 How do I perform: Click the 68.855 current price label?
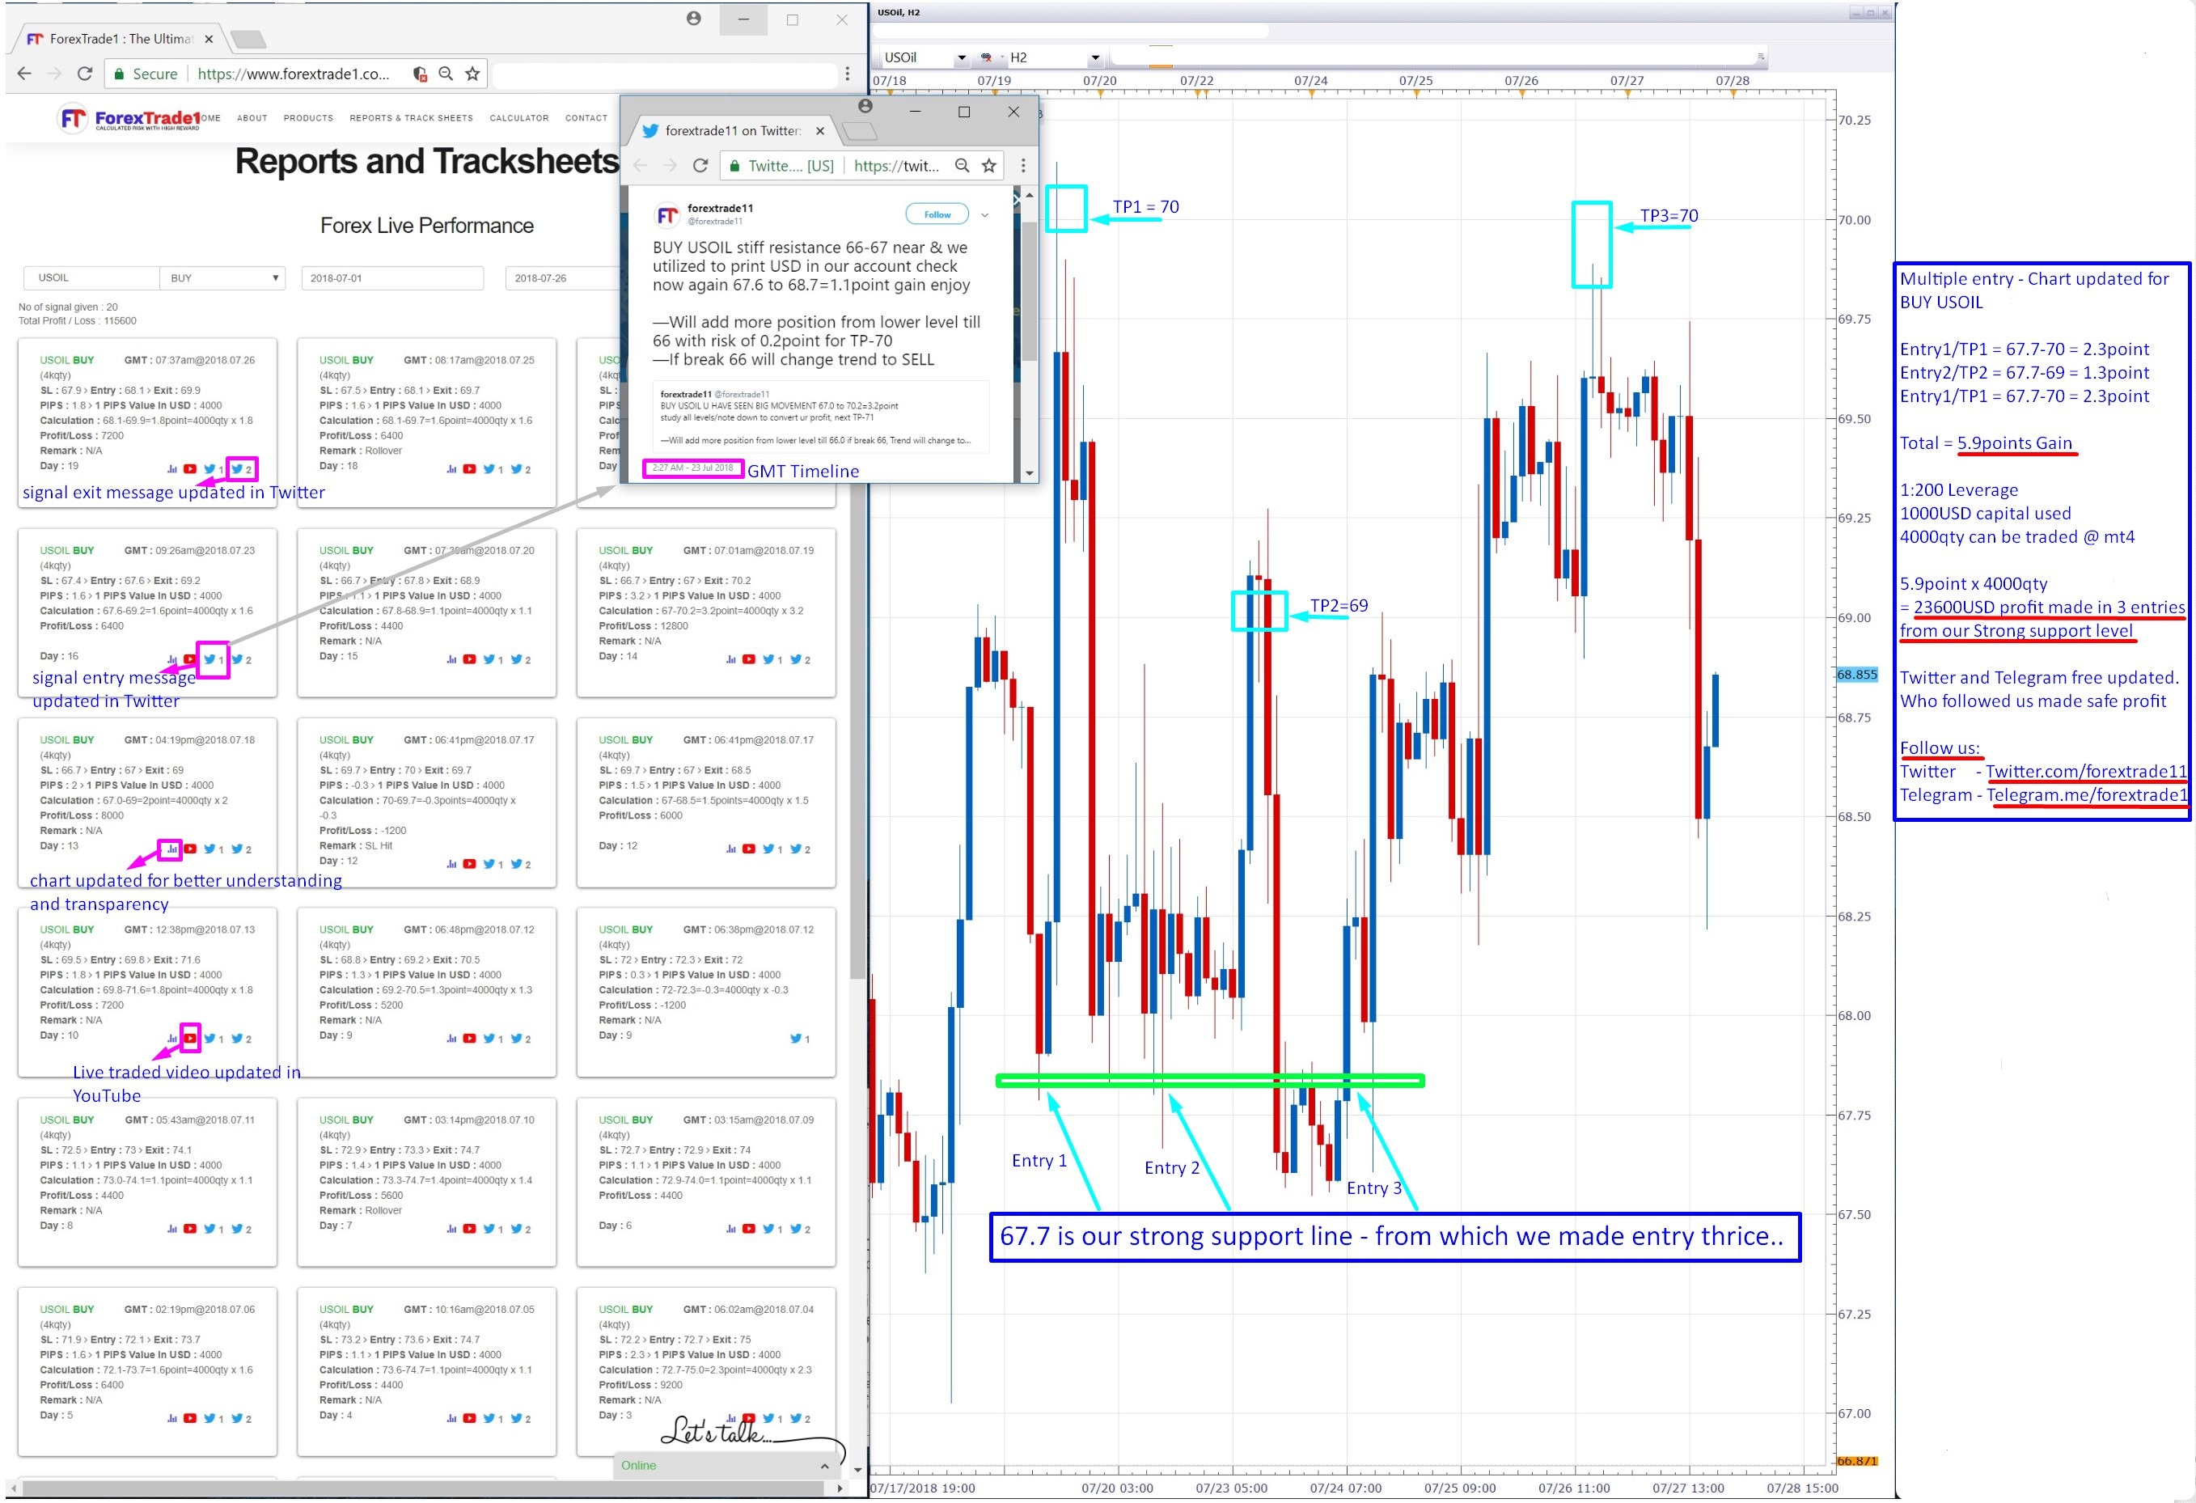click(x=1857, y=674)
